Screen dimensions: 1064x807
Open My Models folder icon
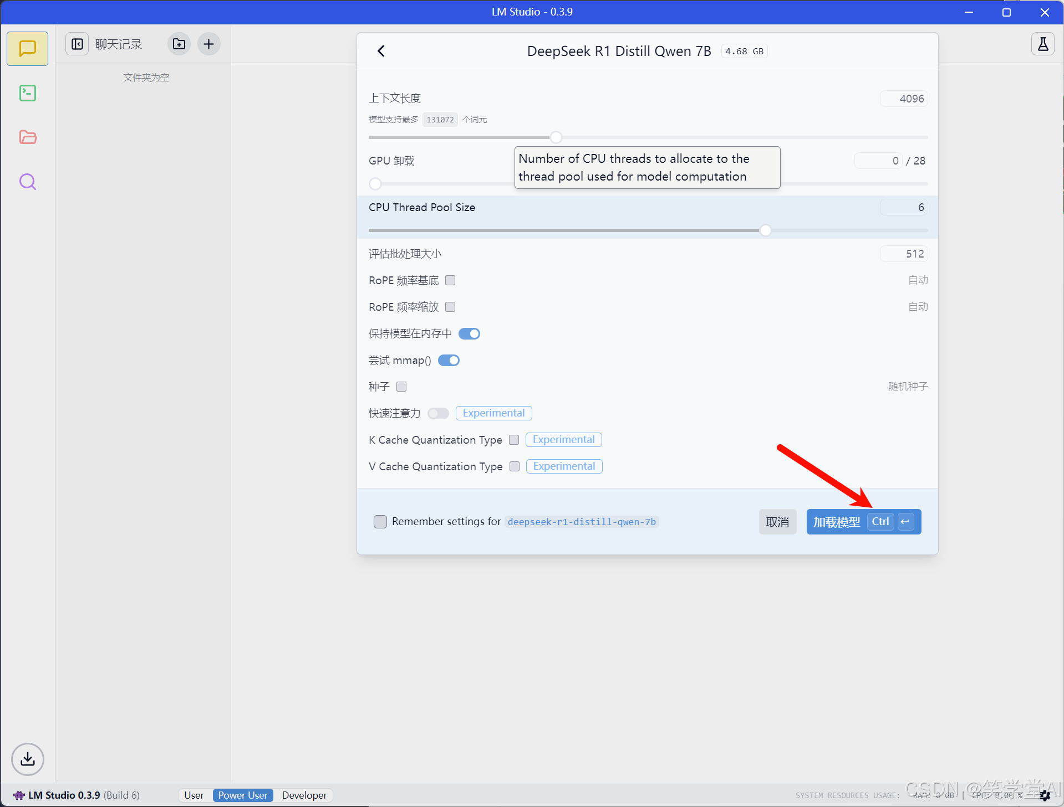(27, 137)
